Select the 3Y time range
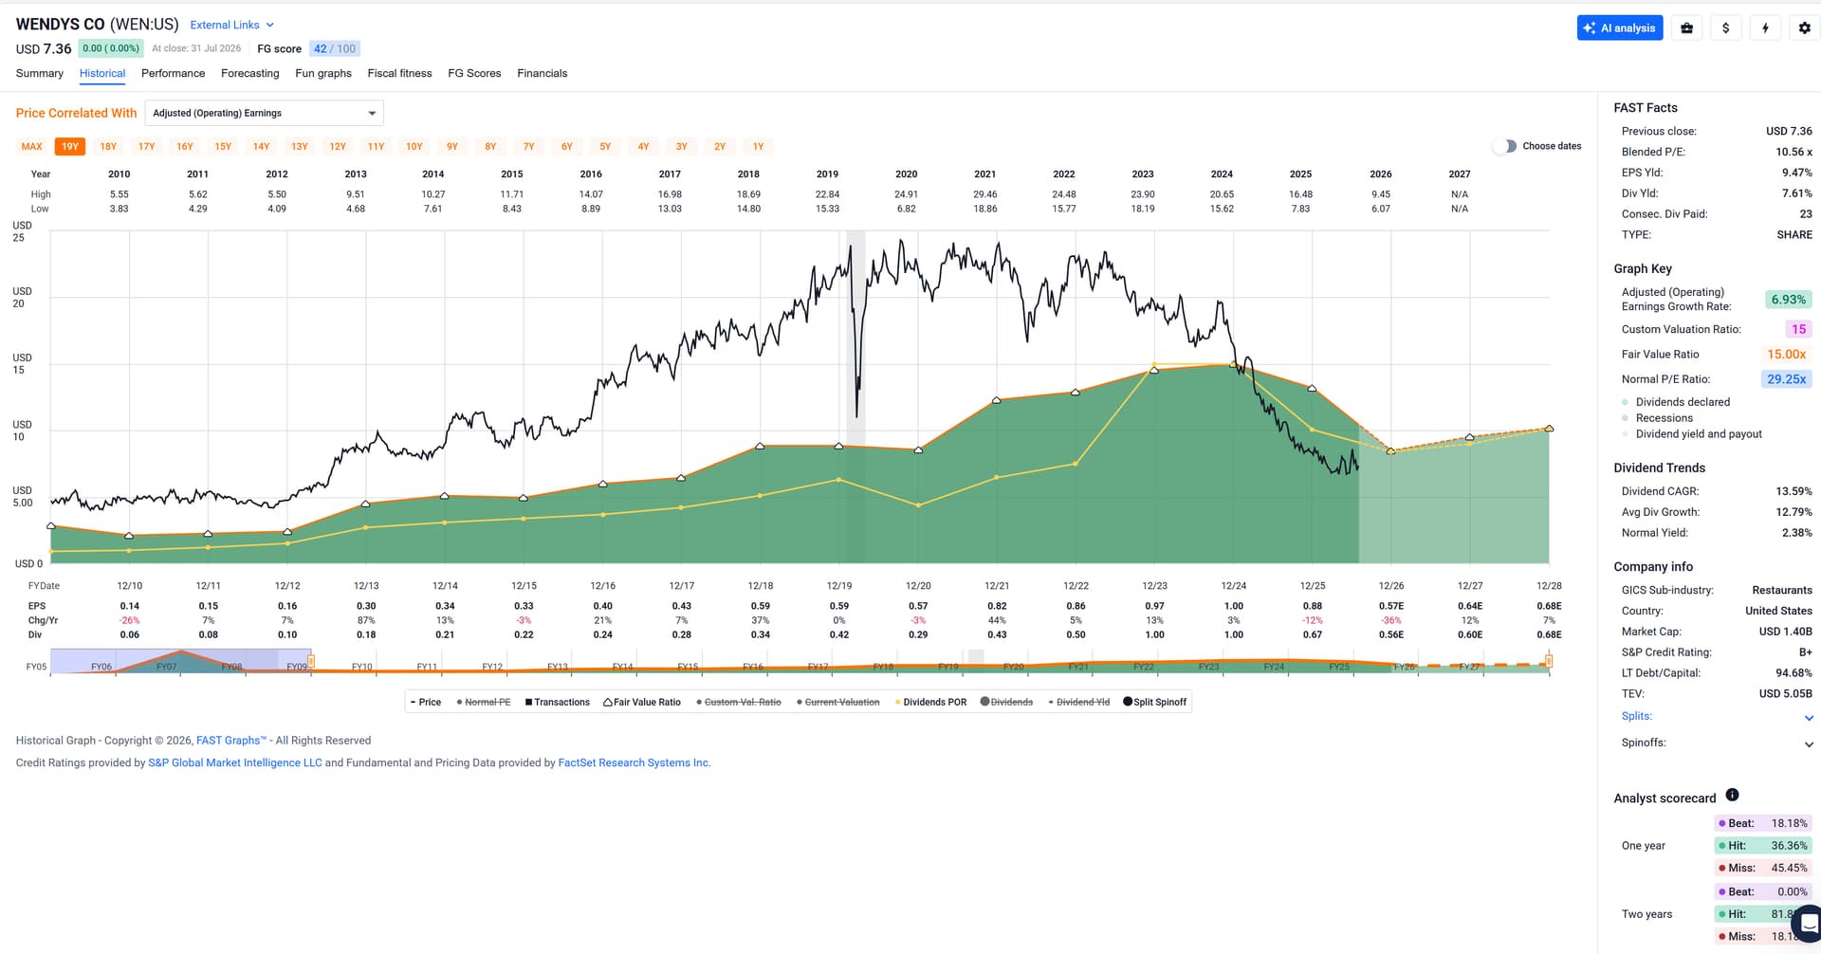The width and height of the screenshot is (1821, 954). click(682, 147)
